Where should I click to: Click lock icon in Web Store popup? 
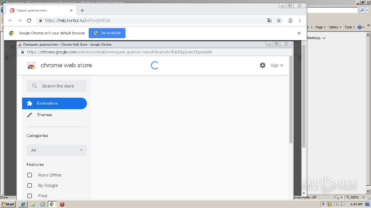(22, 52)
